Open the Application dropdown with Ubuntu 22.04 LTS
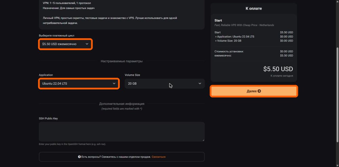Viewport: 339px width, 167px height. coord(79,84)
